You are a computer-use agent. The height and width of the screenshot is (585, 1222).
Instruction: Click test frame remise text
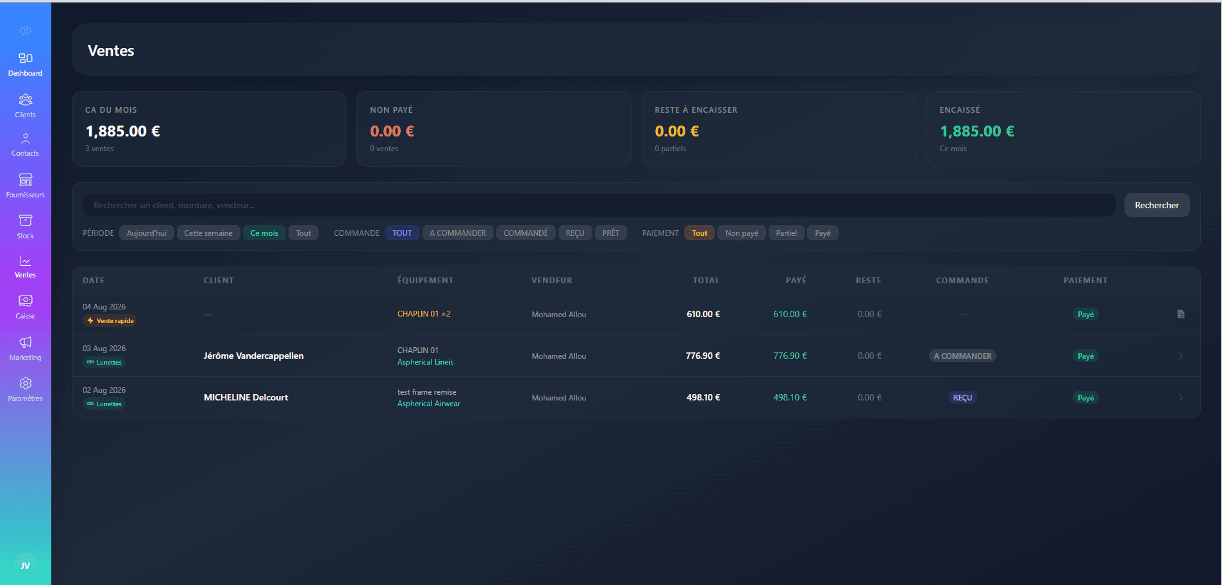pyautogui.click(x=426, y=392)
